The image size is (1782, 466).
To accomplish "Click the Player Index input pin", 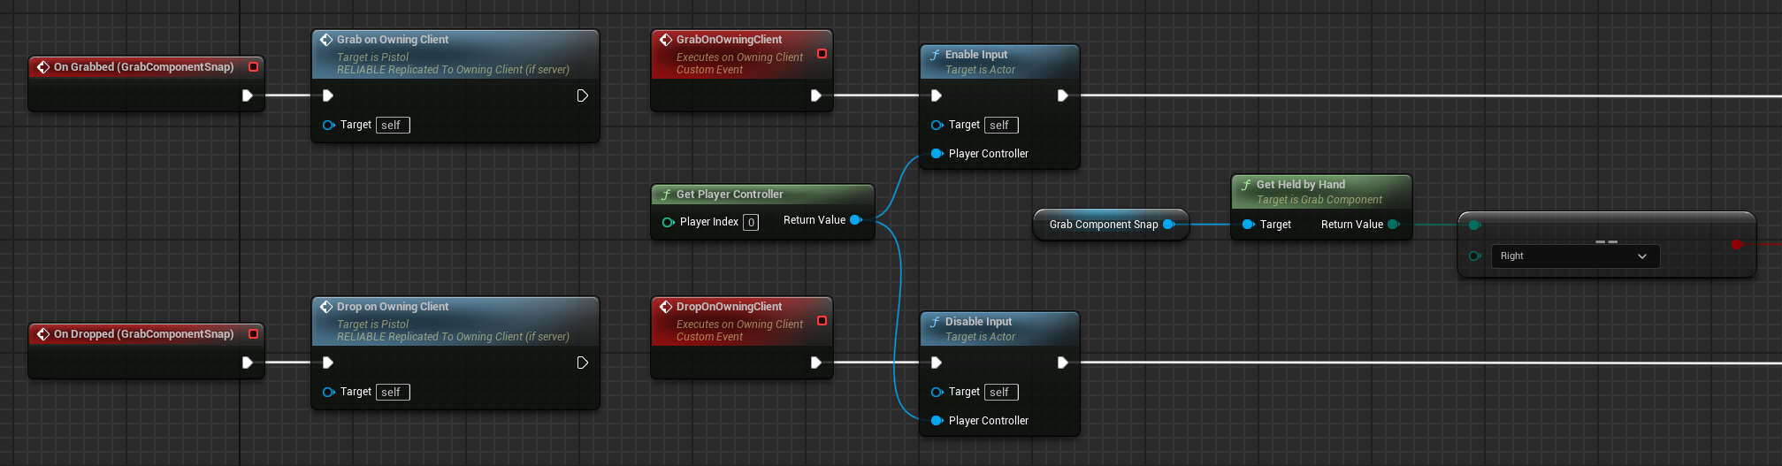I will tap(668, 222).
